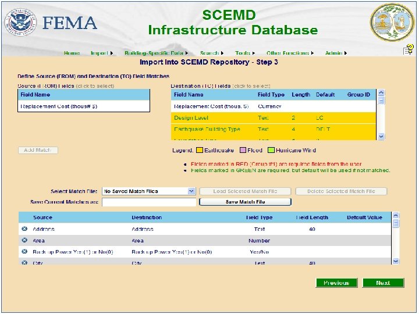Click the Earthquake legend color swatch
Viewport: 419px width, 314px height.
click(x=200, y=150)
